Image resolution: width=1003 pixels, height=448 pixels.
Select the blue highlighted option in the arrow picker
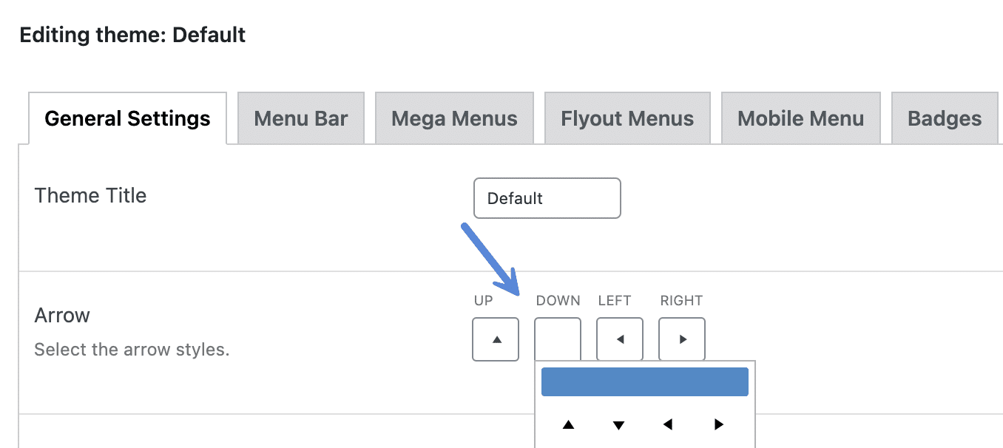tap(644, 381)
